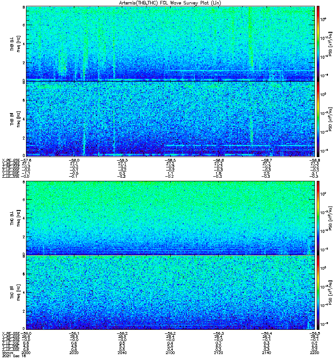
Task: Click the THB X_RE_GSE value -58.0
Action: click(74, 160)
